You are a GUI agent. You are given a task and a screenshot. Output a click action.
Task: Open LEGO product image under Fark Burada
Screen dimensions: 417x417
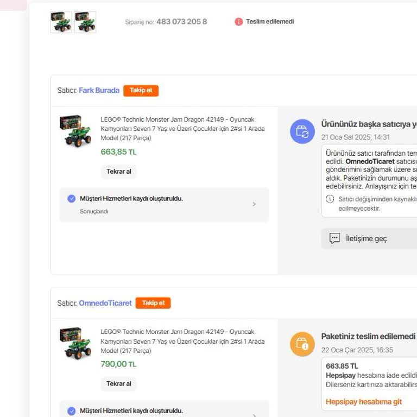click(x=75, y=131)
